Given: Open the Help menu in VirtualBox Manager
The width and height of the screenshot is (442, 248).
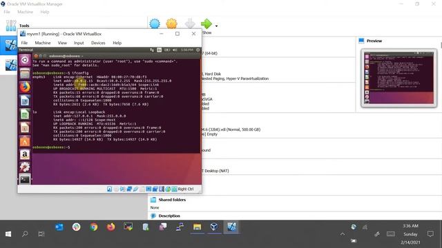Looking at the screenshot, I should pos(44,12).
